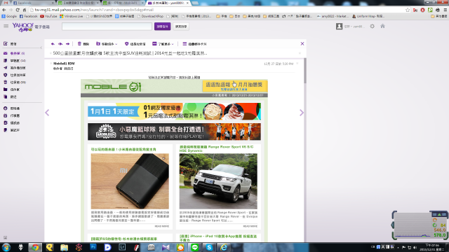Click the sender name Mobile01 EDM

pyautogui.click(x=64, y=64)
